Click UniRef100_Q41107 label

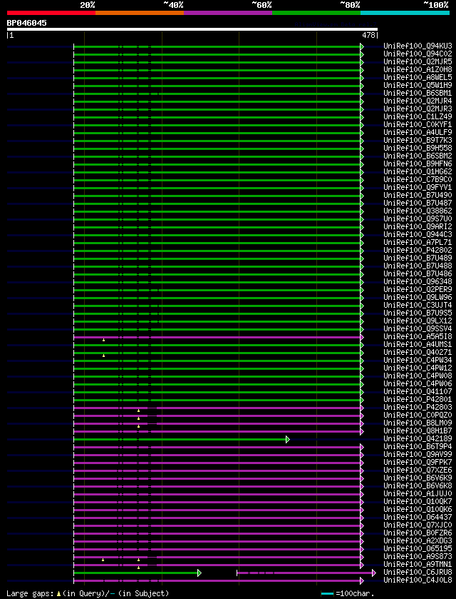[x=418, y=391]
